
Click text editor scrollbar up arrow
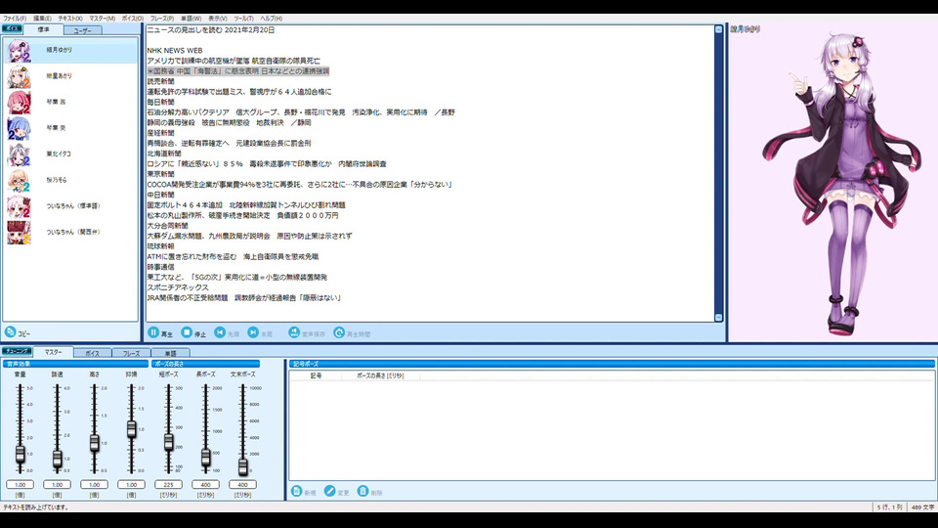click(718, 29)
